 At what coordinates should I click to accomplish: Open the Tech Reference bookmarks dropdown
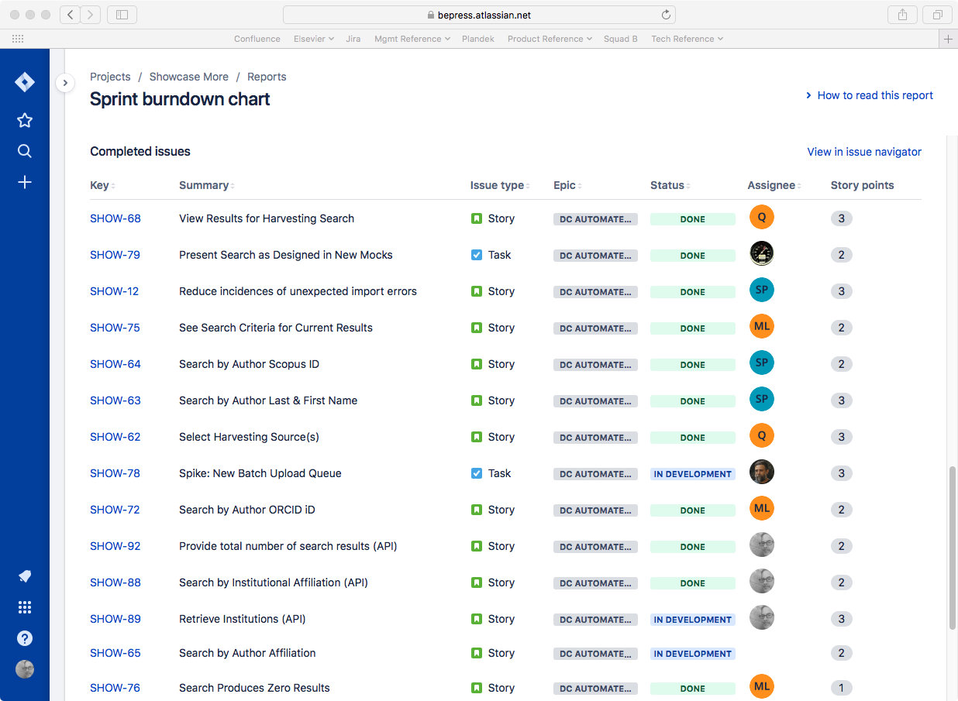(687, 39)
